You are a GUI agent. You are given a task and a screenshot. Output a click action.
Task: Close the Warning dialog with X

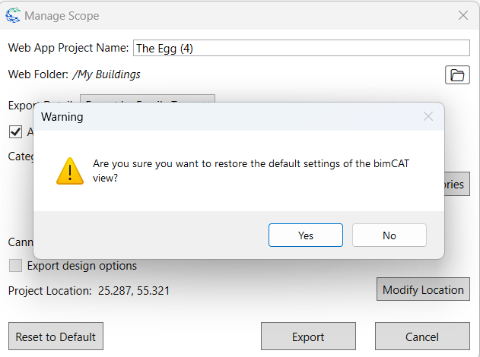428,117
